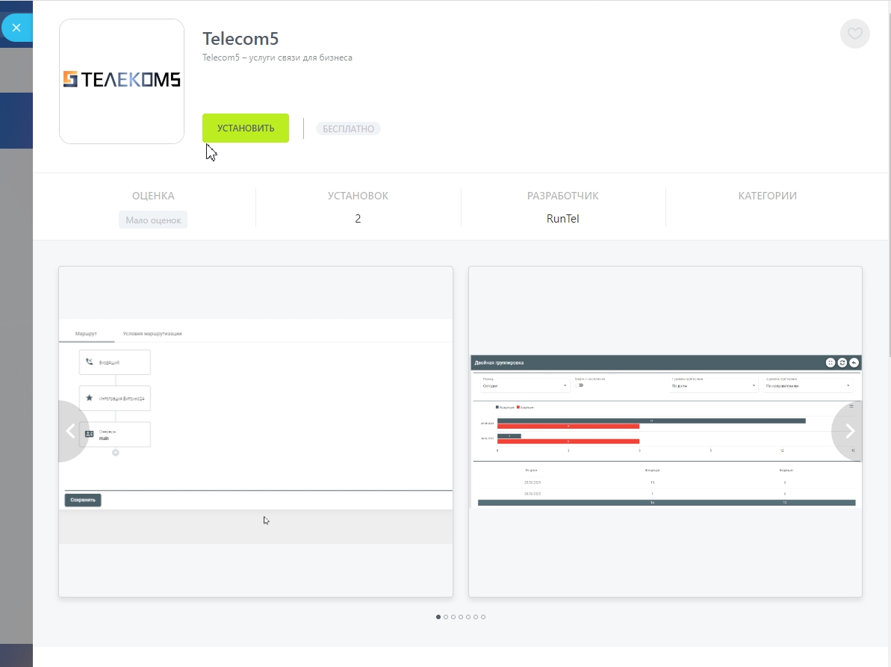Close the Telecom5 app details panel
This screenshot has height=667, width=891.
(16, 28)
